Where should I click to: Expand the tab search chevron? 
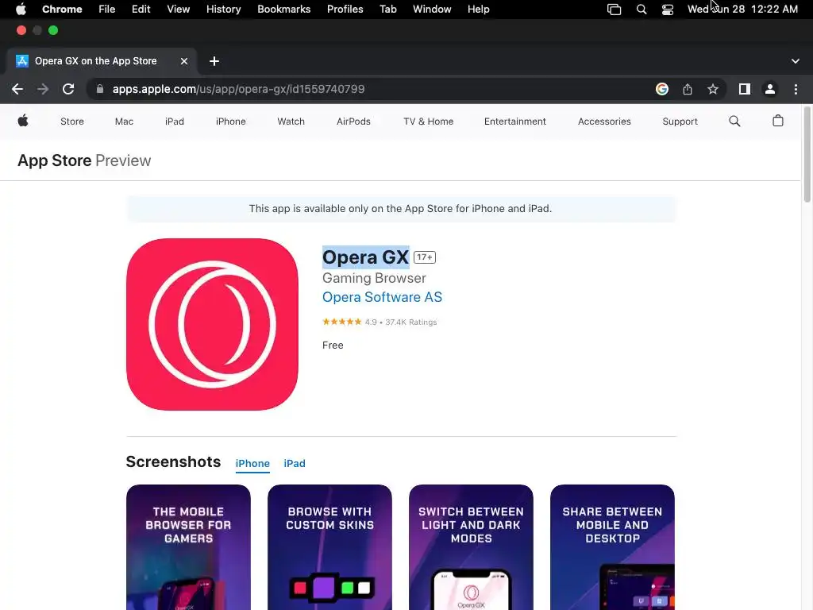coord(796,61)
